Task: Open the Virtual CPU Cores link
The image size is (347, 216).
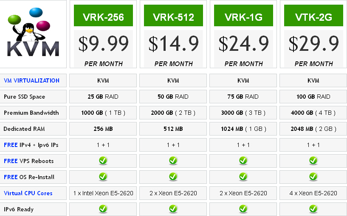Action: [28, 193]
